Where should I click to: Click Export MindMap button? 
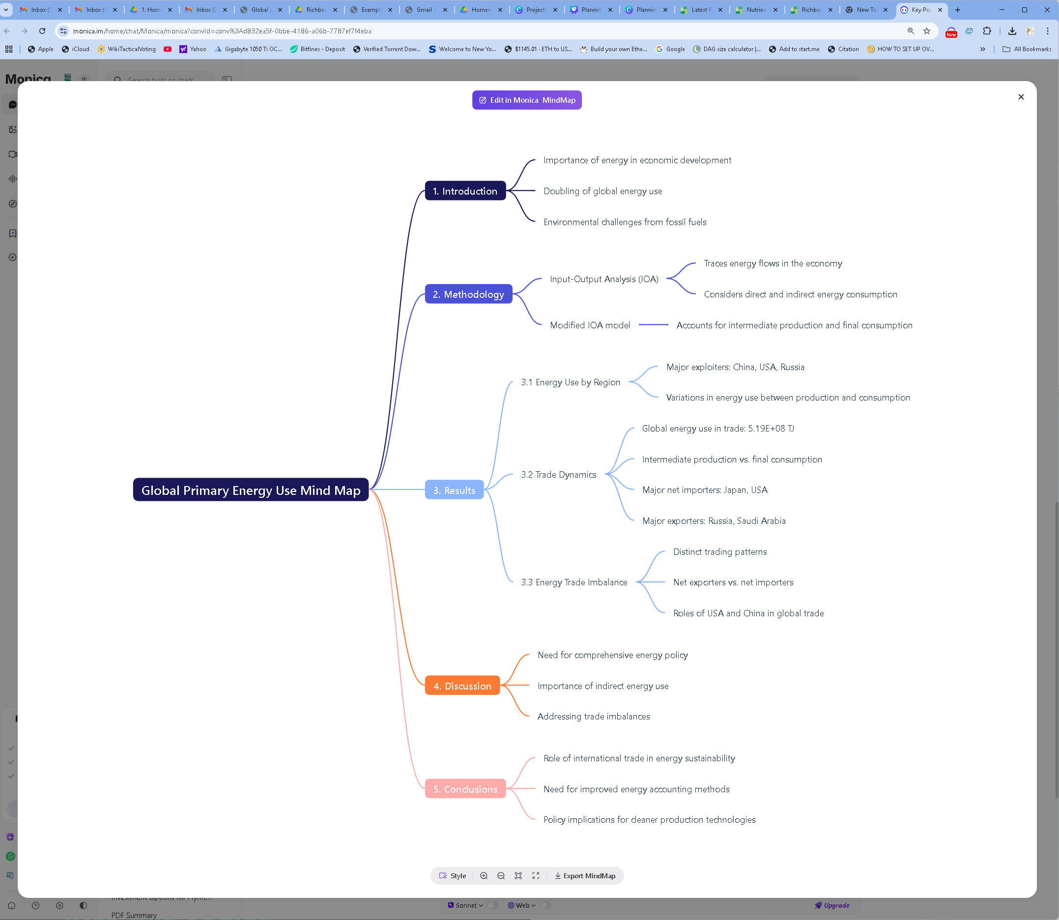tap(585, 876)
